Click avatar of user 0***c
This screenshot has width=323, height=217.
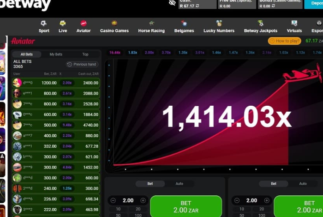tap(17, 115)
